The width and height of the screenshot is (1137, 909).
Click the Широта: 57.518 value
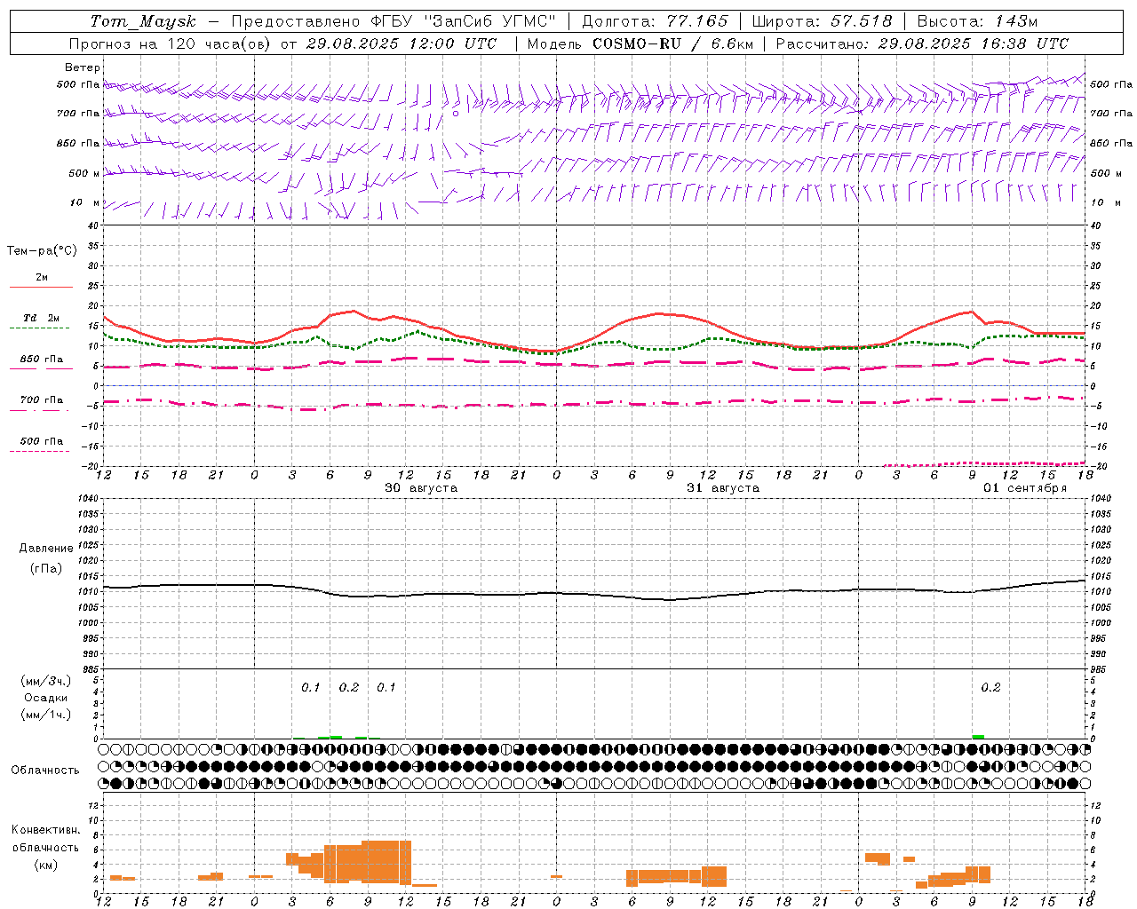[x=822, y=21]
